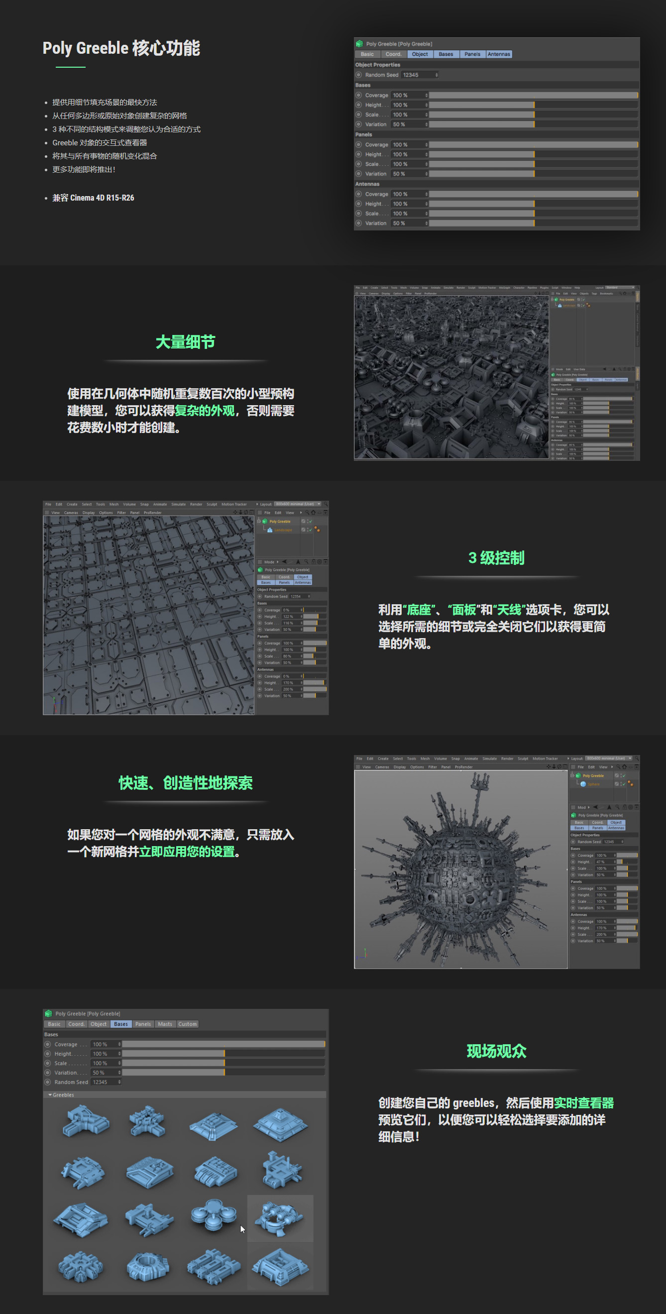Open Layout dropdown in Sphere scene menu bar

609,759
